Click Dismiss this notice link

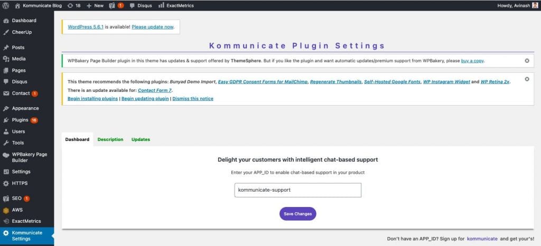click(193, 99)
